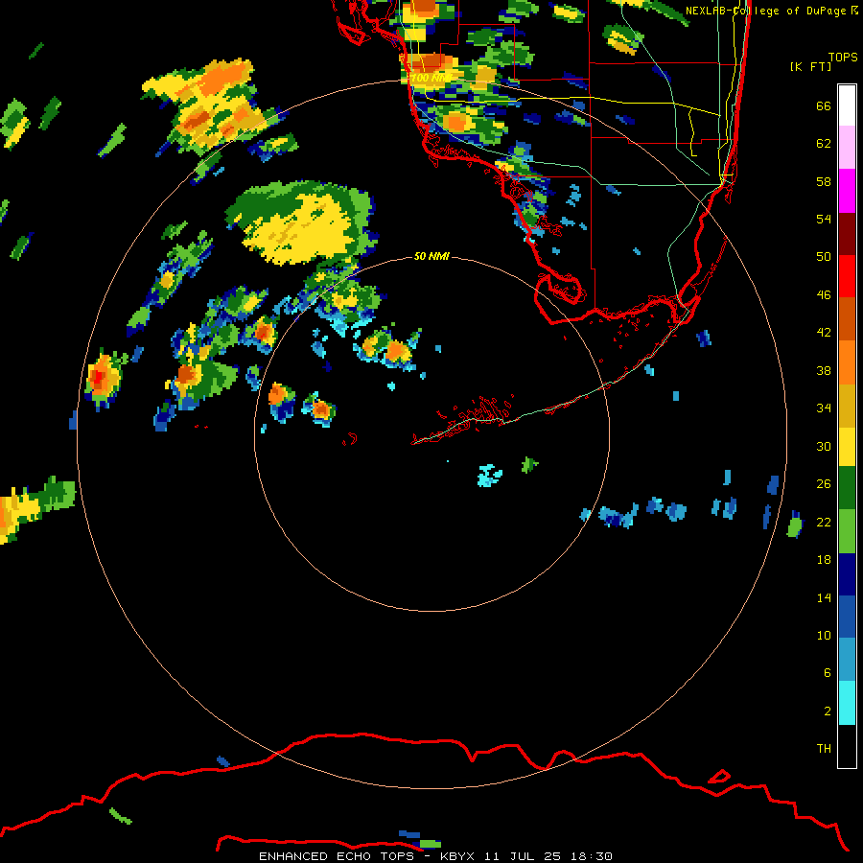This screenshot has width=863, height=863.
Task: Click the KBYX station identifier
Action: tap(456, 856)
